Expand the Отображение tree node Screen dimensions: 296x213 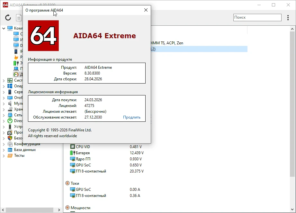(4, 98)
